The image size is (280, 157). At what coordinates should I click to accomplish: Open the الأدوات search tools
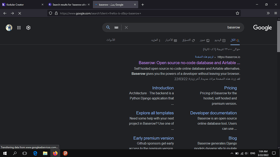[111, 40]
